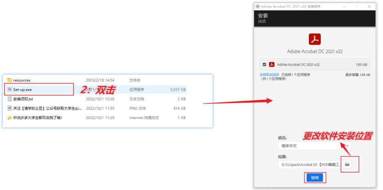Click the 继续 continue button
383x190 pixels.
[315, 178]
